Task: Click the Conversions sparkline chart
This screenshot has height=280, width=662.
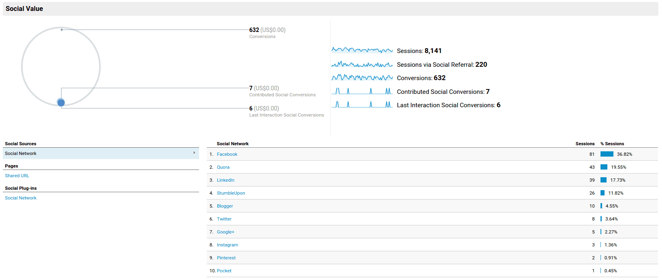Action: (362, 77)
